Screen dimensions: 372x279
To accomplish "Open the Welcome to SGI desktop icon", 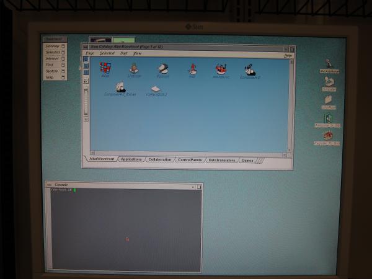I will coord(328,118).
